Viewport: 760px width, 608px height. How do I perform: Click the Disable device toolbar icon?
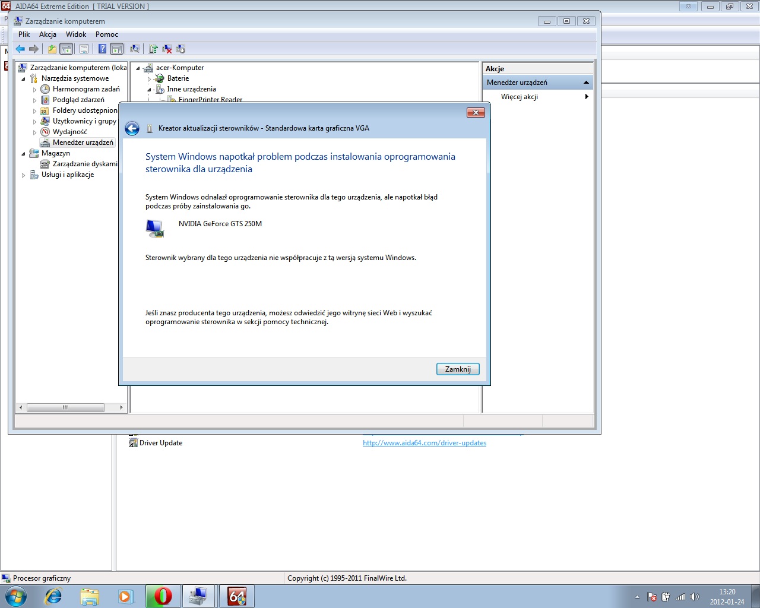tap(180, 49)
